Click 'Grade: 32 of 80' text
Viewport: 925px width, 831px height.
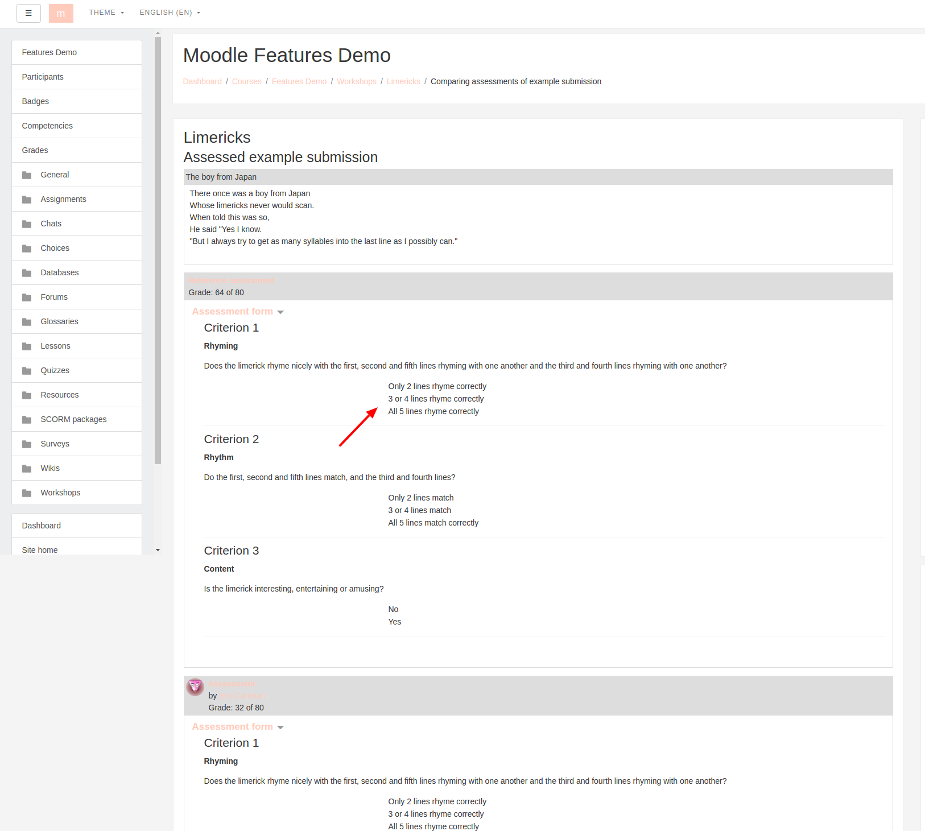(x=236, y=708)
